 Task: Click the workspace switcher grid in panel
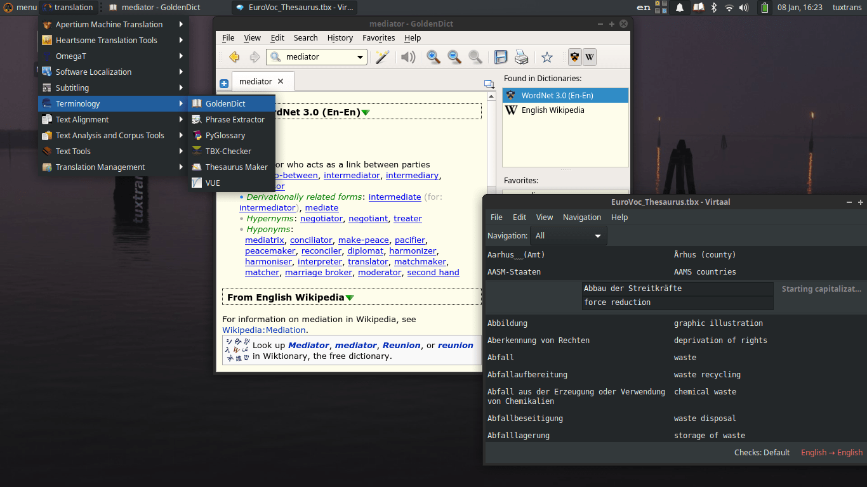click(661, 8)
